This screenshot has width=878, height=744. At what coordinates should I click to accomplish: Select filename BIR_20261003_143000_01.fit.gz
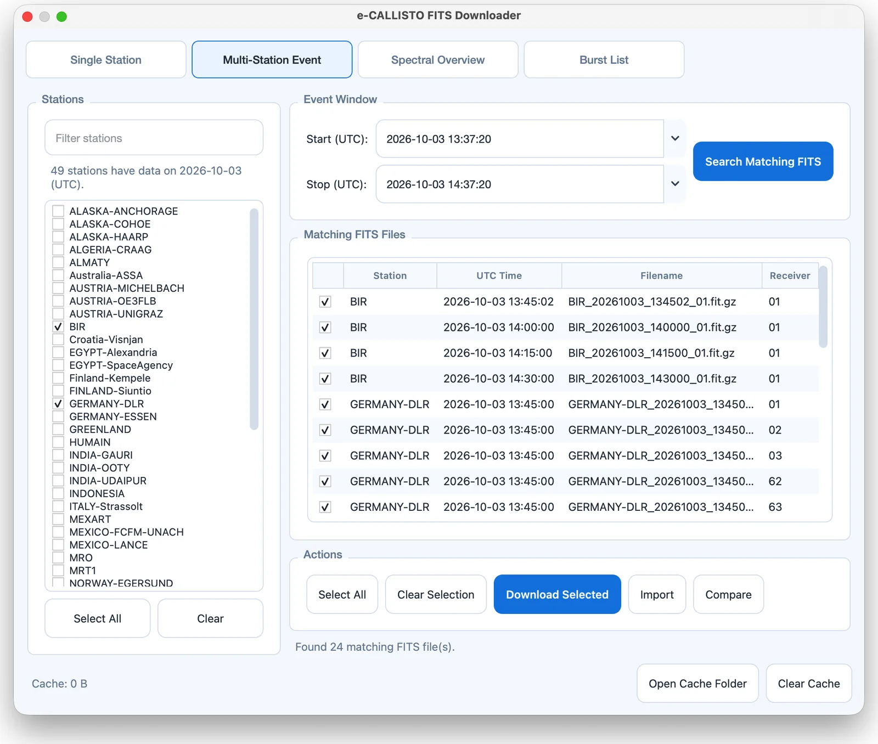point(652,379)
